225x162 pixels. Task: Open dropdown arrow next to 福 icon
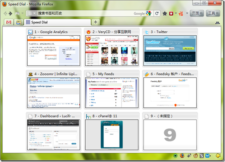coord(187,13)
